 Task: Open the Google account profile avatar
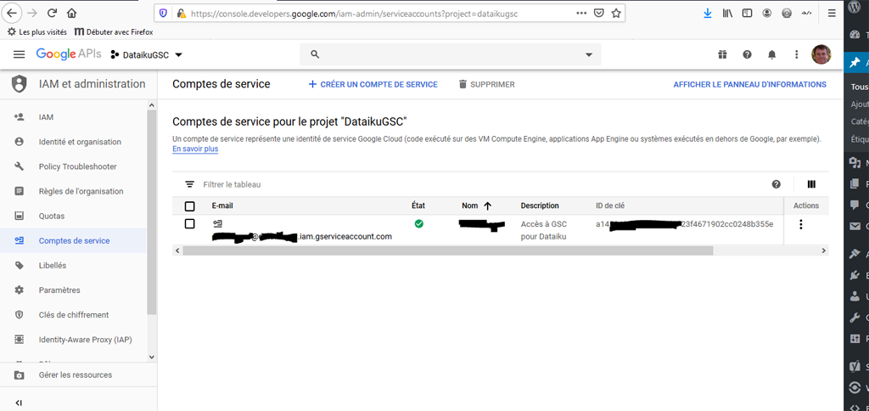pyautogui.click(x=821, y=54)
